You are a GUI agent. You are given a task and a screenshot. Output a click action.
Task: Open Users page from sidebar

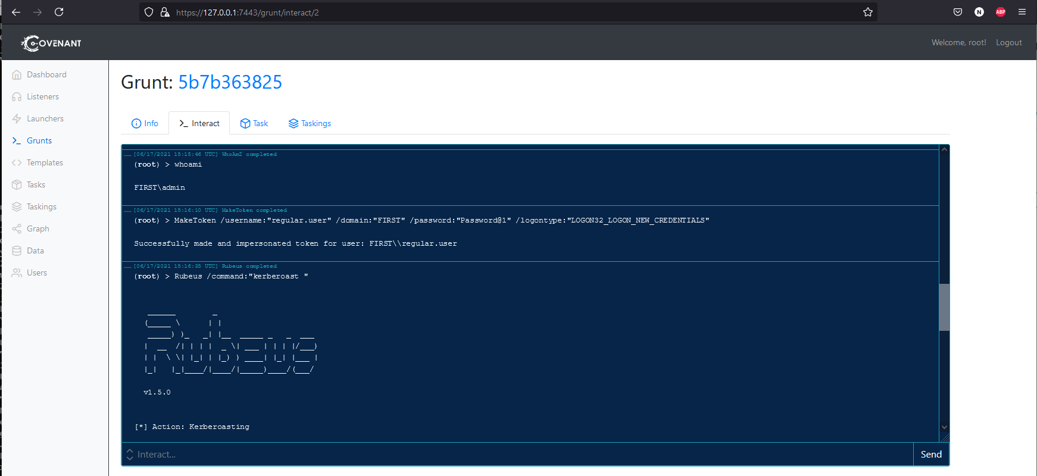point(37,273)
